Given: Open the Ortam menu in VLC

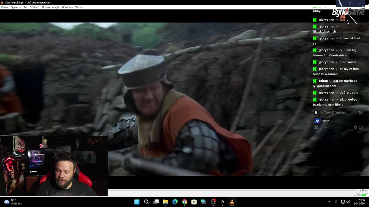Looking at the screenshot, I should pos(5,7).
